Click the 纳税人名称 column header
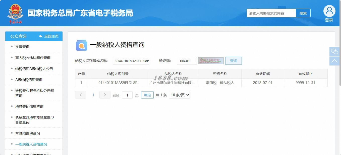This screenshot has width=341, height=155. point(173,74)
